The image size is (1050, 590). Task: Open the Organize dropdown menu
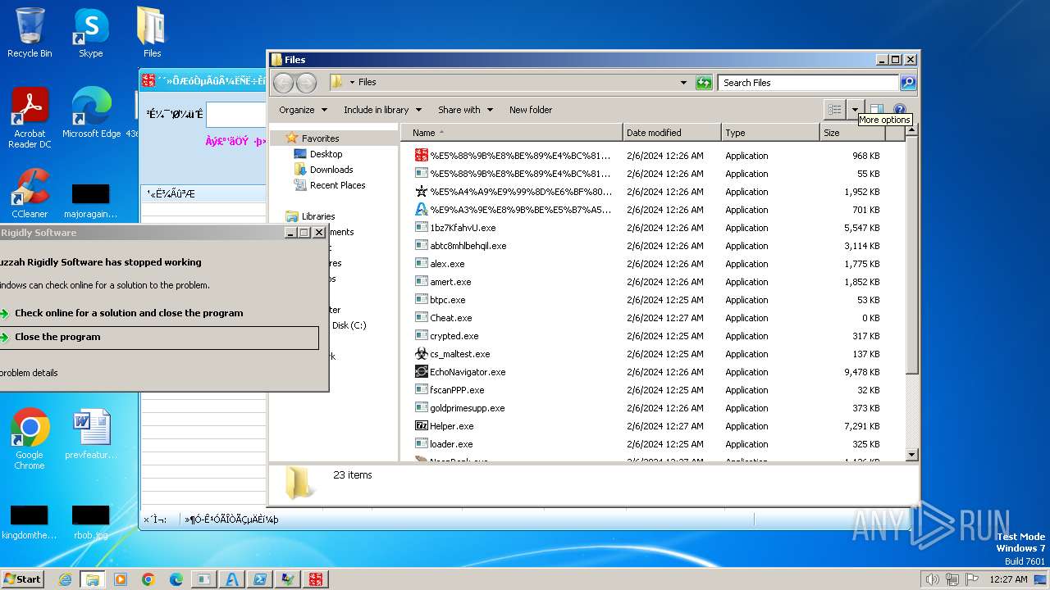(x=303, y=110)
